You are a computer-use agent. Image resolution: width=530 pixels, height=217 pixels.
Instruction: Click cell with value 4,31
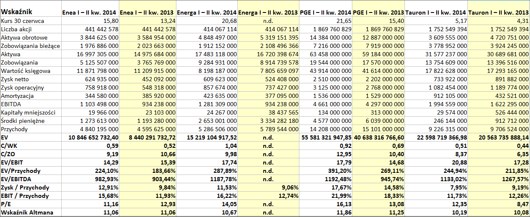click(499, 21)
